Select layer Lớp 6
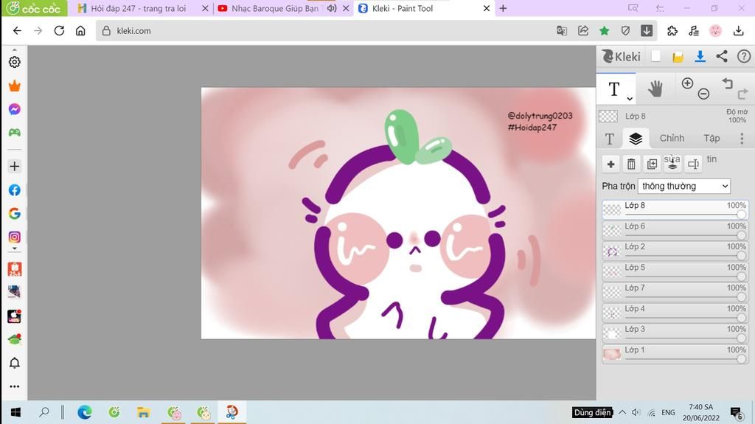 point(675,230)
